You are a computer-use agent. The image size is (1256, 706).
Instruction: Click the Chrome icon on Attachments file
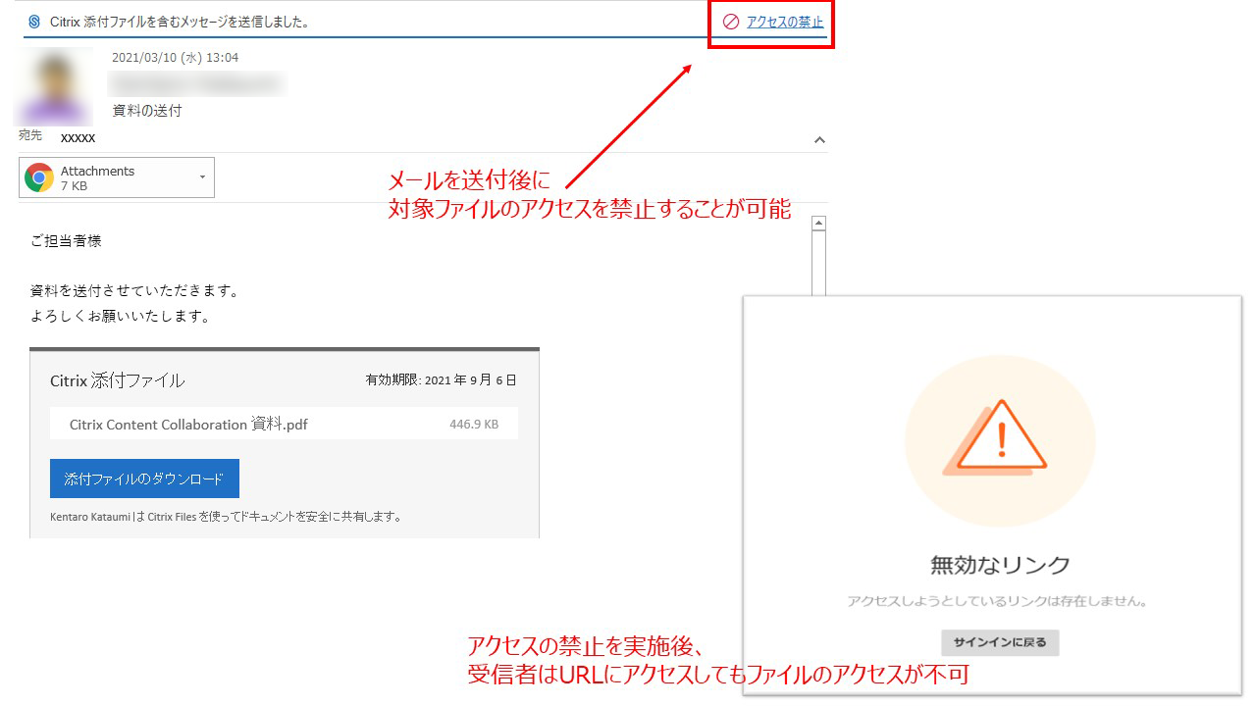coord(39,177)
